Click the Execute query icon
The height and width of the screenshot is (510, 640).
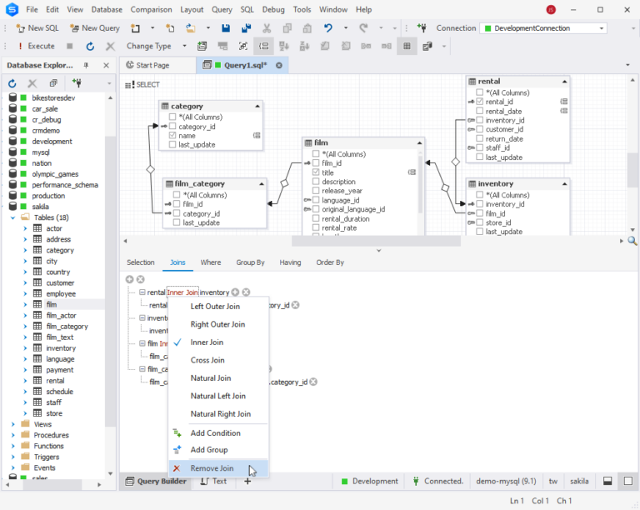pyautogui.click(x=20, y=46)
